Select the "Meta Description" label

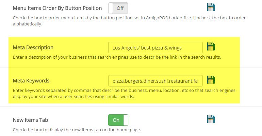(x=33, y=47)
